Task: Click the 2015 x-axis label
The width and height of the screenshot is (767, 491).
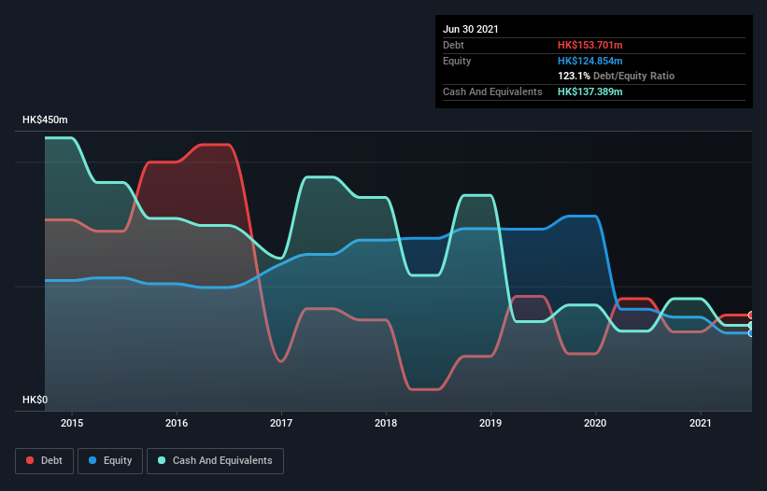Action: coord(72,423)
